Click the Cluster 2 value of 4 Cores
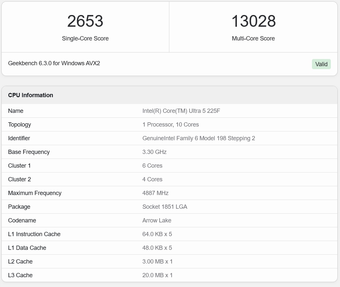Viewport: 340px width, 287px height. [x=152, y=179]
